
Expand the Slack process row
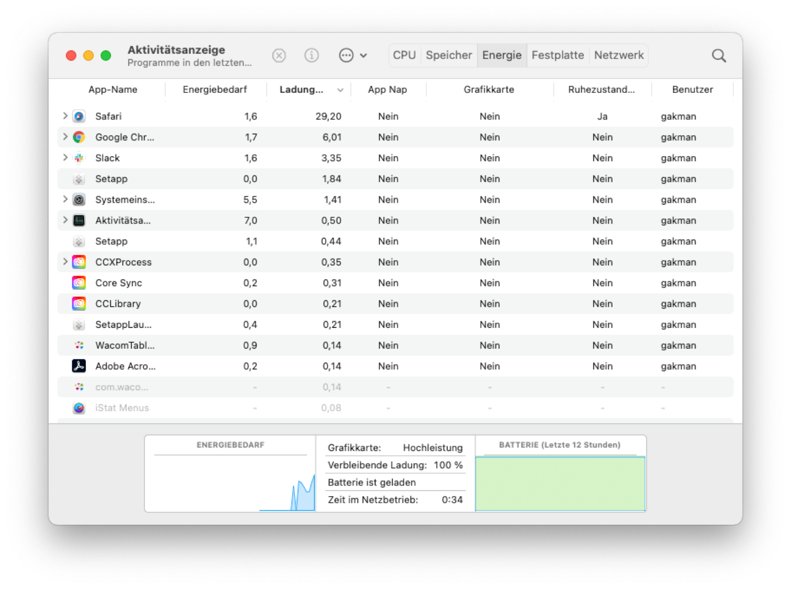65,158
